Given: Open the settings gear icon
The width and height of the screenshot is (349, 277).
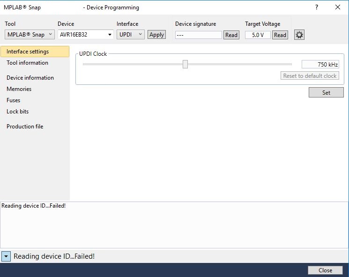Looking at the screenshot, I should 299,35.
